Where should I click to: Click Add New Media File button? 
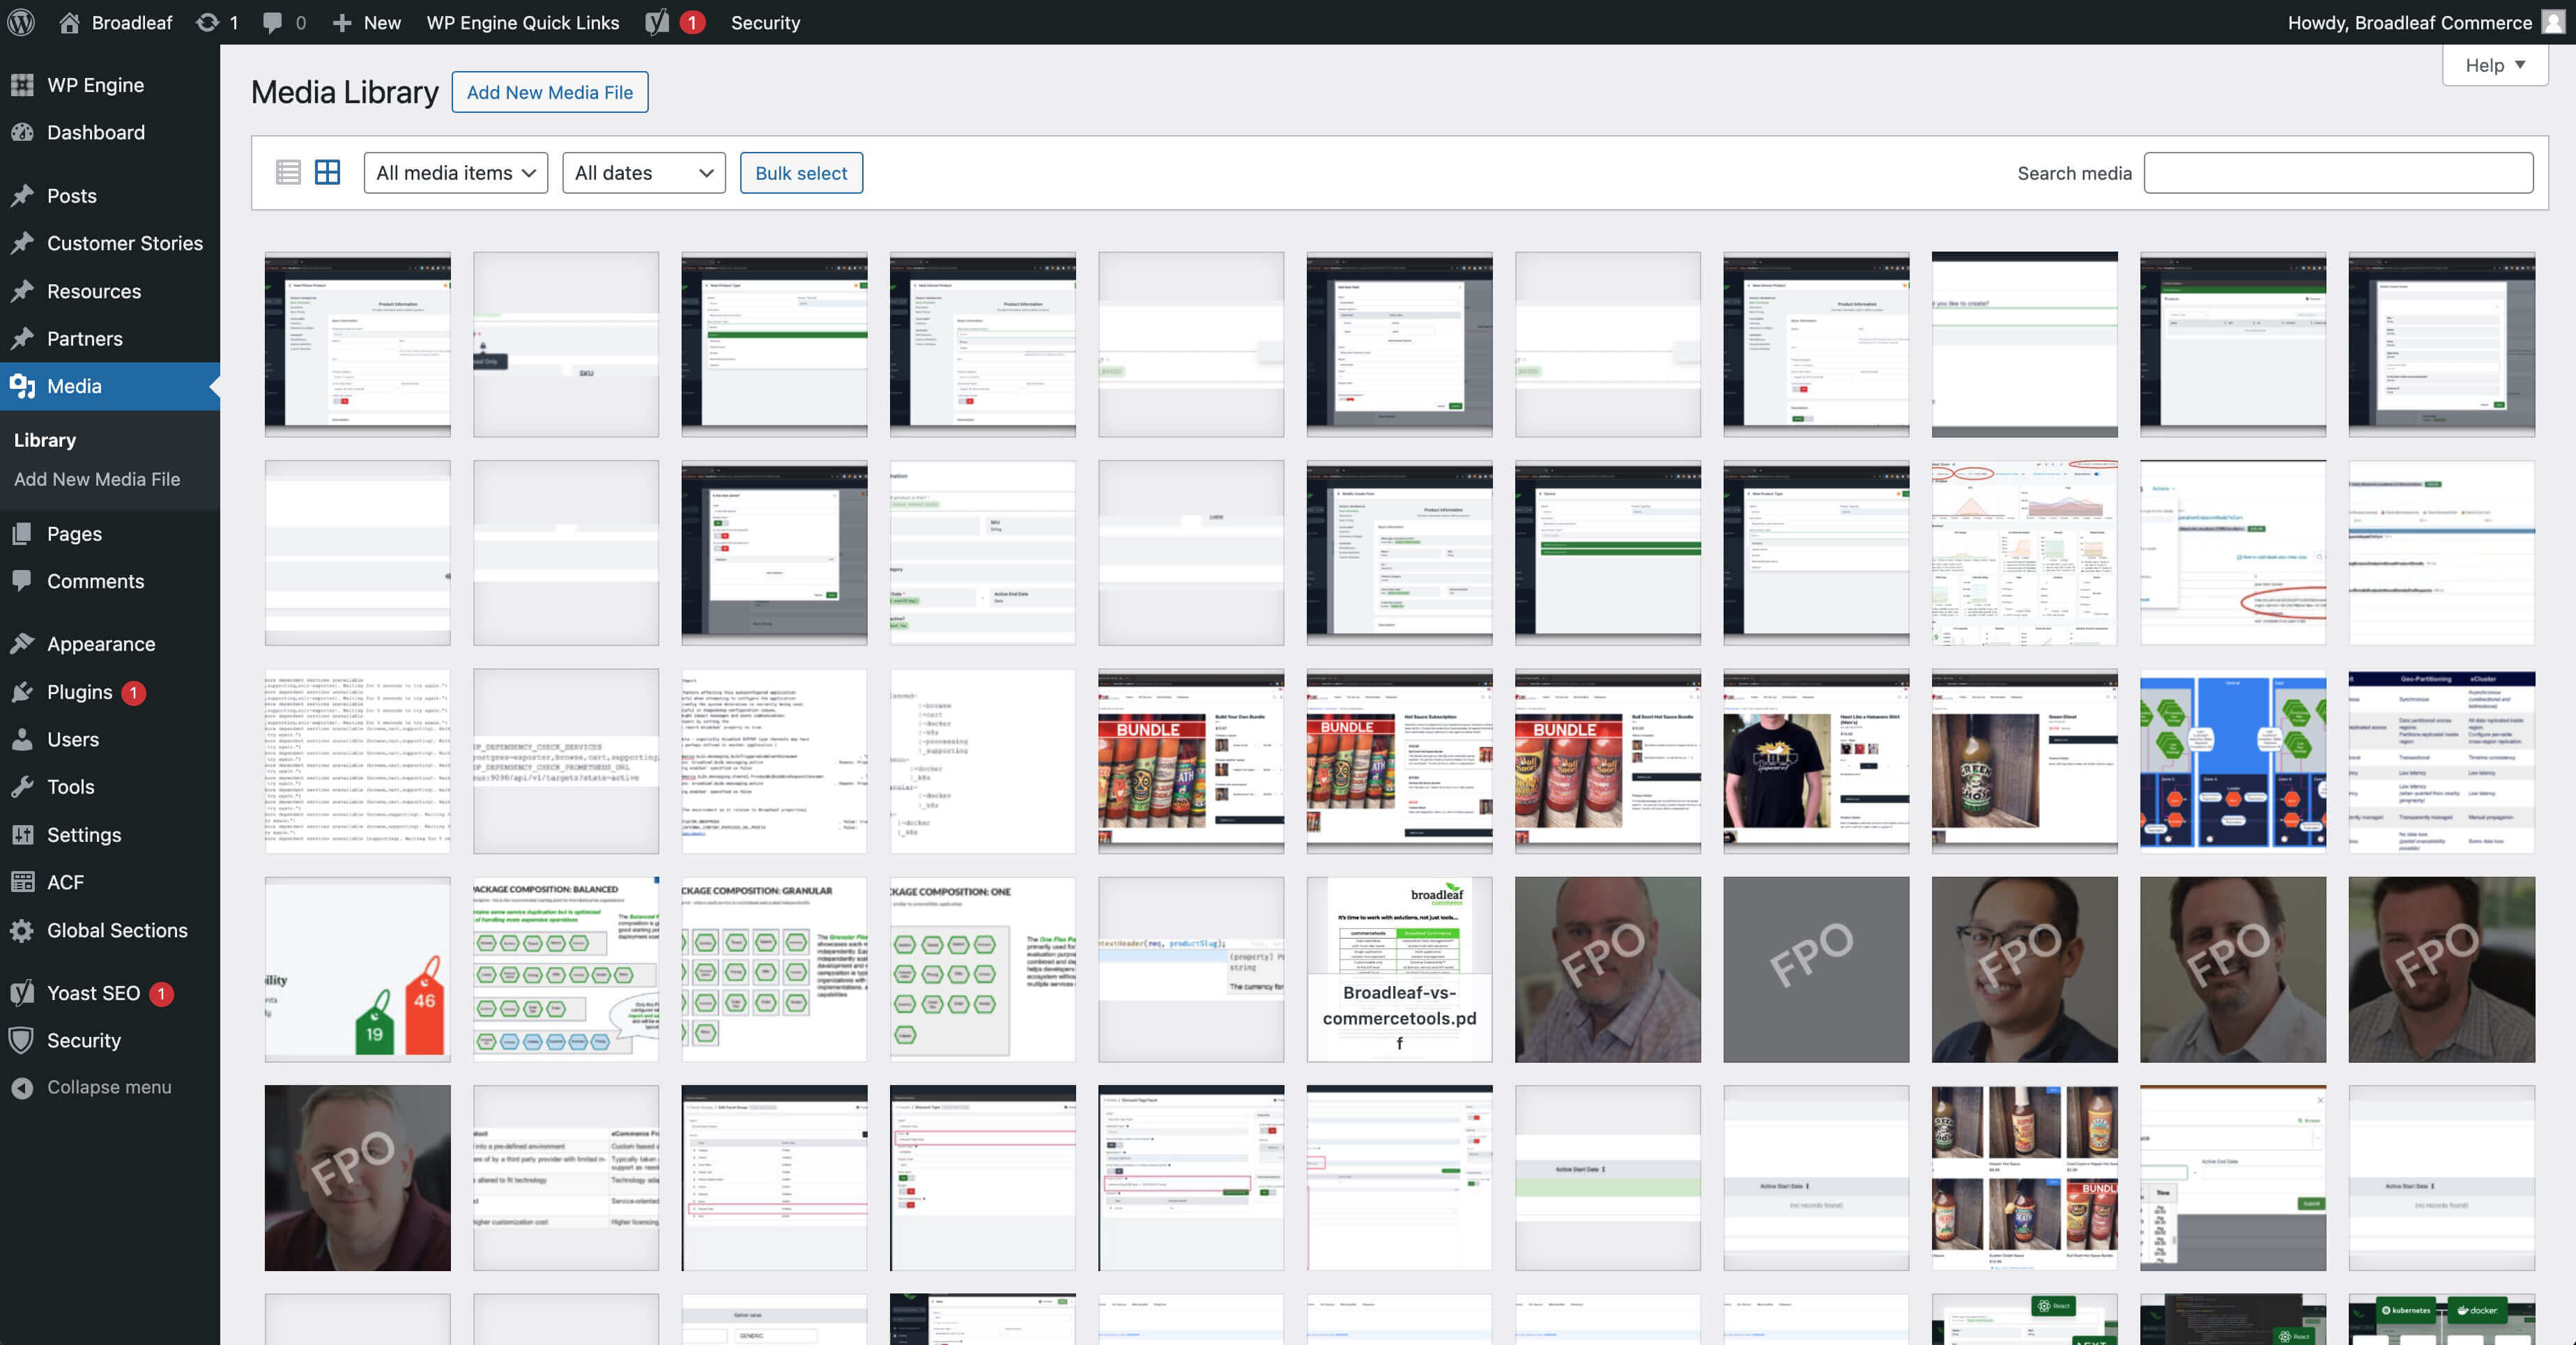pos(550,92)
